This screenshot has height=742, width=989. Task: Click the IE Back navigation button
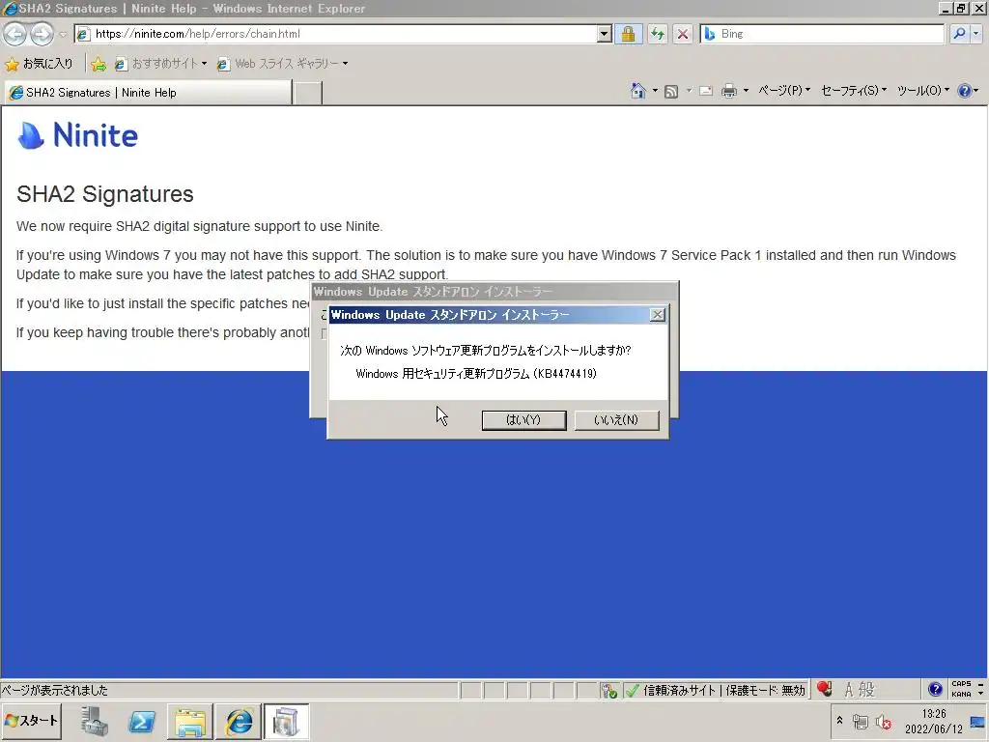click(15, 34)
